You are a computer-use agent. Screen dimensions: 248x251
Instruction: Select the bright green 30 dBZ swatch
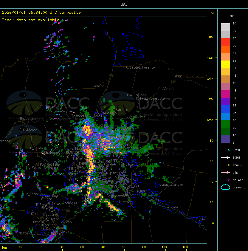point(225,124)
